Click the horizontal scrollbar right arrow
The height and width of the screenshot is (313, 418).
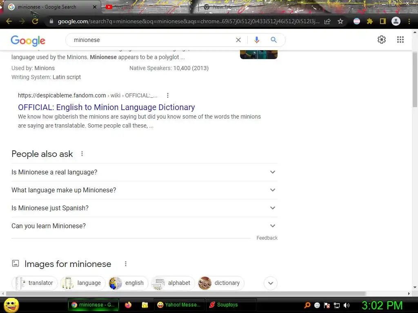tap(409, 293)
